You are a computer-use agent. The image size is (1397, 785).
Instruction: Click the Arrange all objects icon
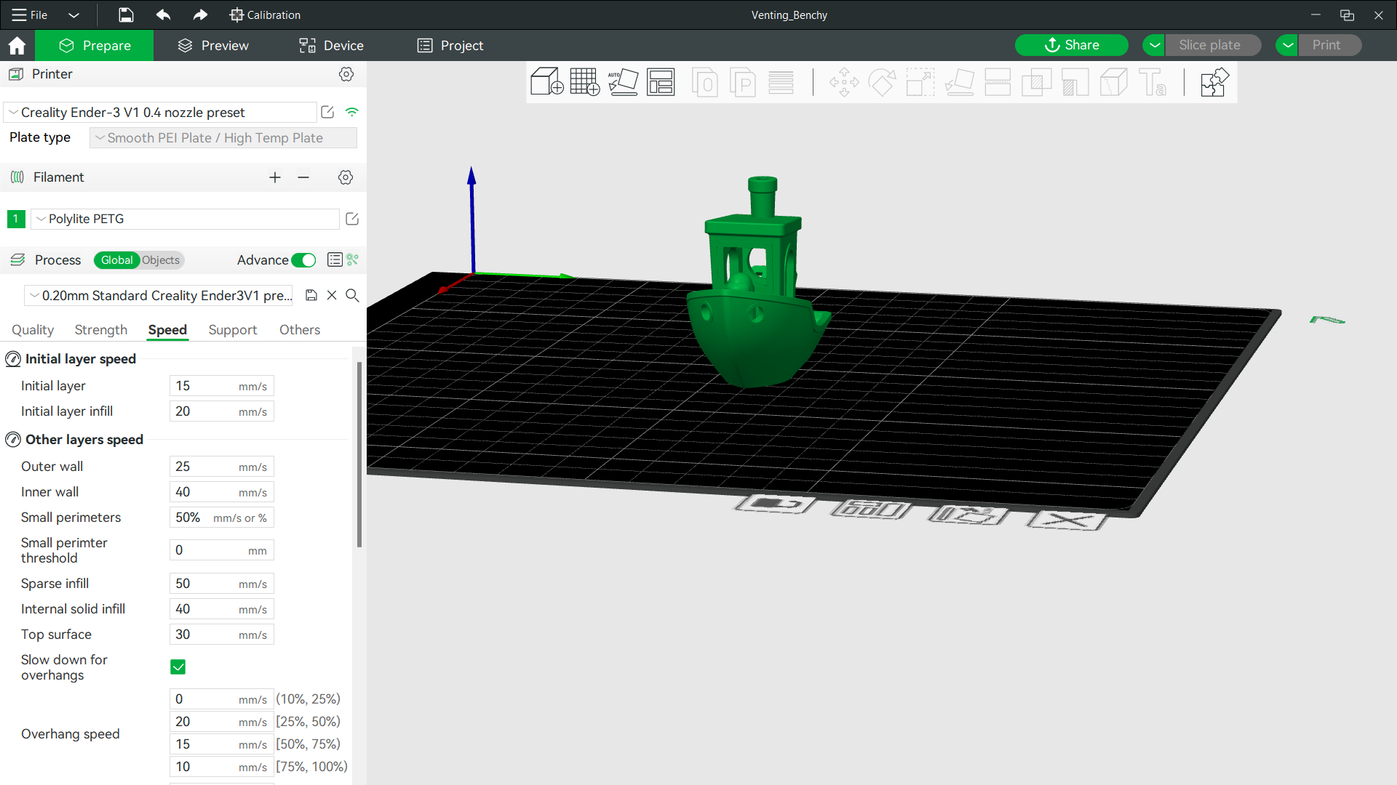[661, 81]
